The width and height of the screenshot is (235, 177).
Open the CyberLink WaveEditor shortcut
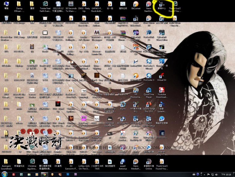pyautogui.click(x=161, y=33)
